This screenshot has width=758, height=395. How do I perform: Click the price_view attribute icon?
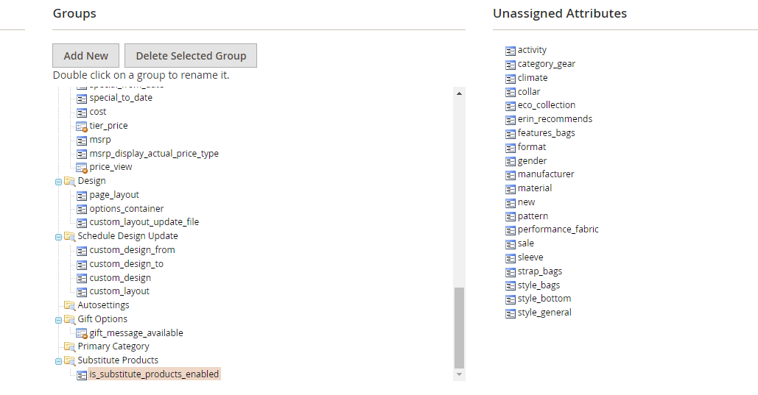pos(83,167)
